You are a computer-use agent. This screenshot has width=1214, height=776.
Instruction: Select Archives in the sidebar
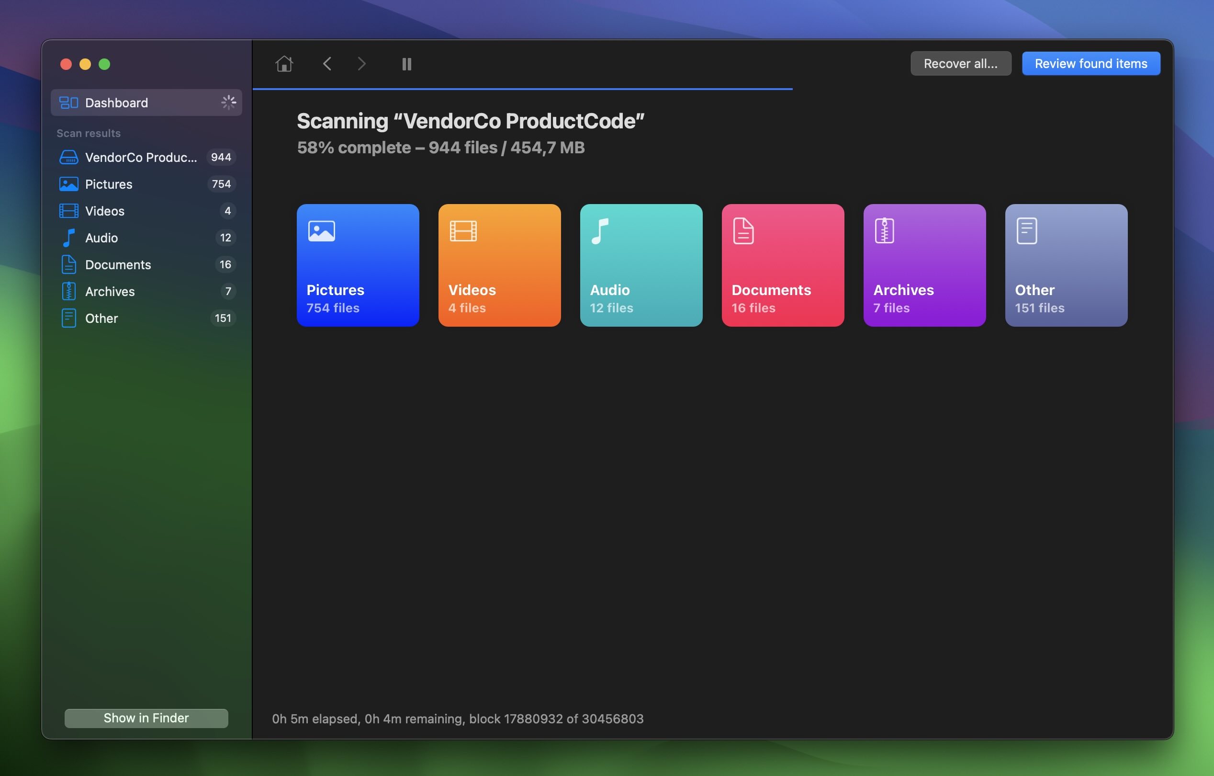(146, 291)
